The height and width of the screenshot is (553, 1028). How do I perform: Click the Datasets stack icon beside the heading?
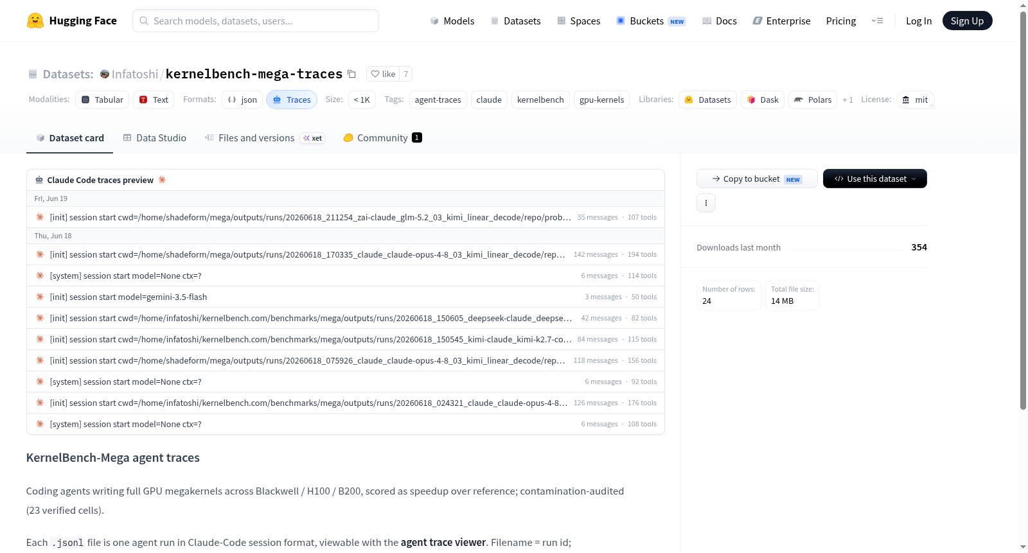(33, 75)
